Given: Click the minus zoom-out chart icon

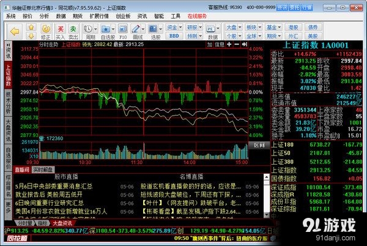Looking at the screenshot, I should [237, 44].
